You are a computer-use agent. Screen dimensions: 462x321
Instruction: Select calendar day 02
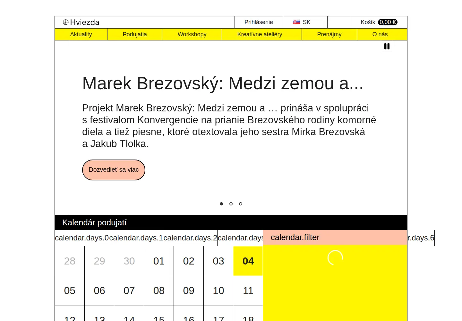coord(189,261)
